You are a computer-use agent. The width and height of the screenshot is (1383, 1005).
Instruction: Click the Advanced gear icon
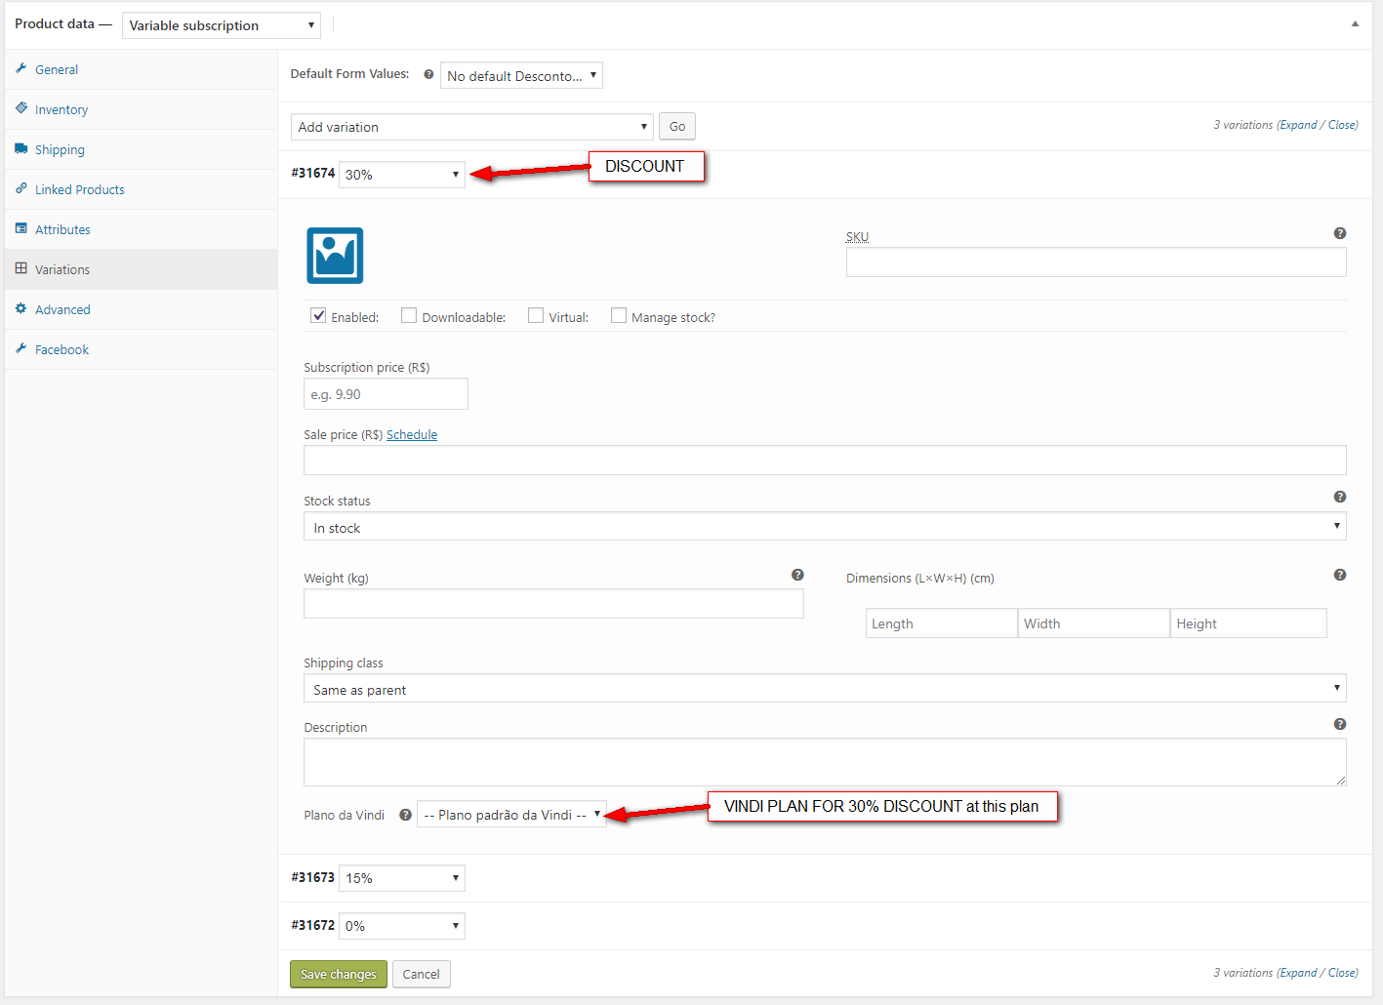pos(21,308)
